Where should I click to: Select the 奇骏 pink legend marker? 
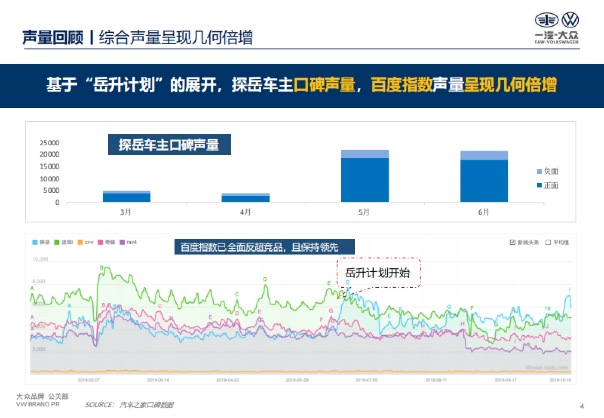[x=99, y=242]
